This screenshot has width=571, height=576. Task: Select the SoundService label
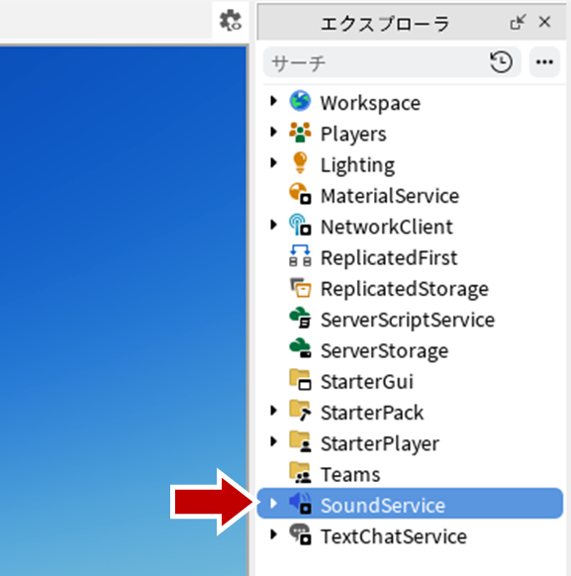coord(383,506)
